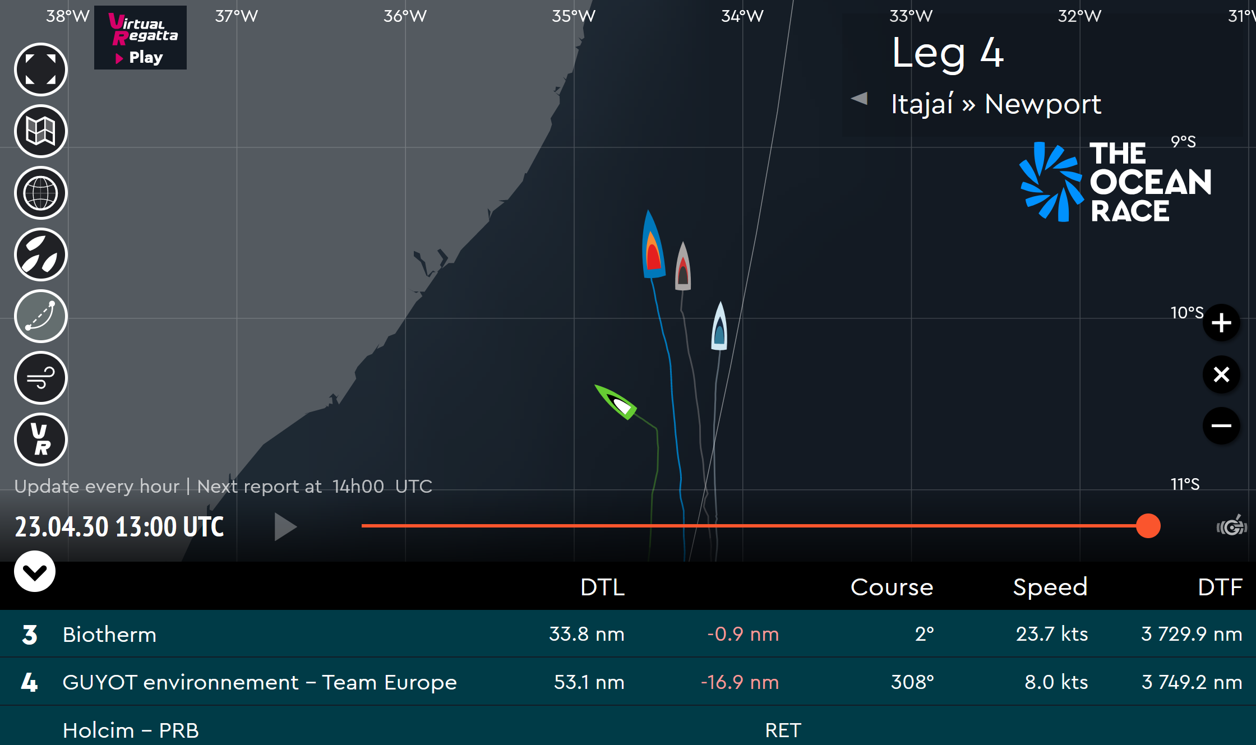Click the folded map icon button
Viewport: 1256px width, 745px height.
pos(41,131)
